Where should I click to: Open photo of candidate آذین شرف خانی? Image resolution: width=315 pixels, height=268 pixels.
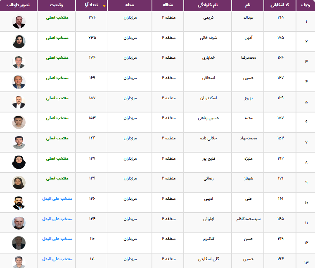click(x=19, y=42)
